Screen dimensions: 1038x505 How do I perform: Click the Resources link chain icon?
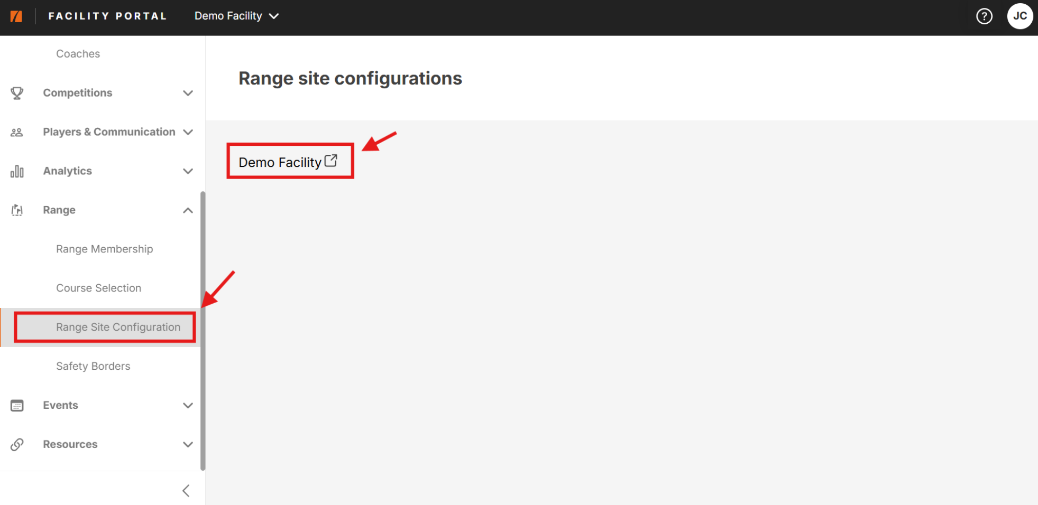(17, 444)
